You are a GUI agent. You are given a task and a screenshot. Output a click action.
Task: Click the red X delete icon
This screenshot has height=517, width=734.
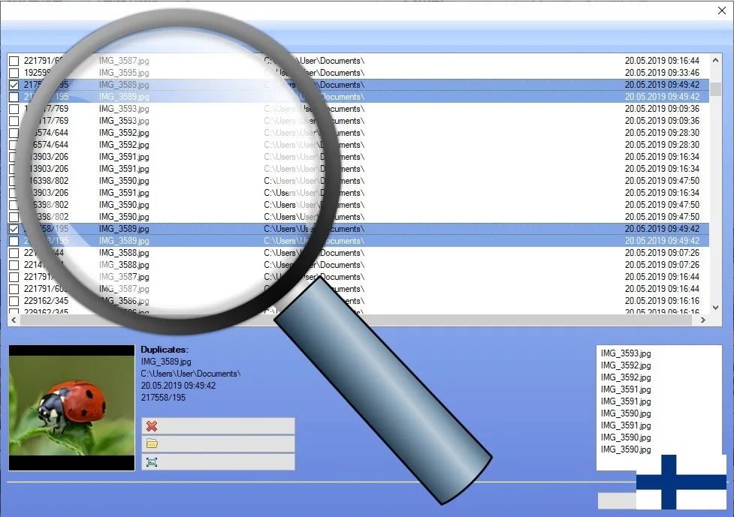coord(152,426)
